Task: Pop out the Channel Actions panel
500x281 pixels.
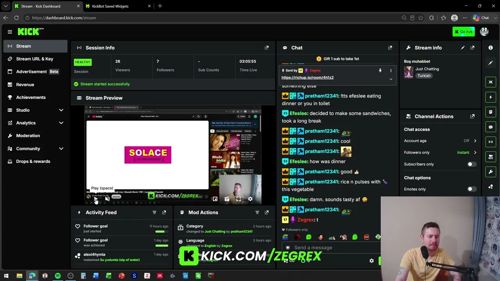Action: [x=472, y=116]
